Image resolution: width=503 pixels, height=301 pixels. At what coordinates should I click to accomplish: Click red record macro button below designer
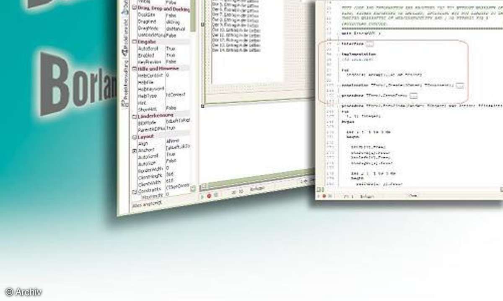coord(209,196)
